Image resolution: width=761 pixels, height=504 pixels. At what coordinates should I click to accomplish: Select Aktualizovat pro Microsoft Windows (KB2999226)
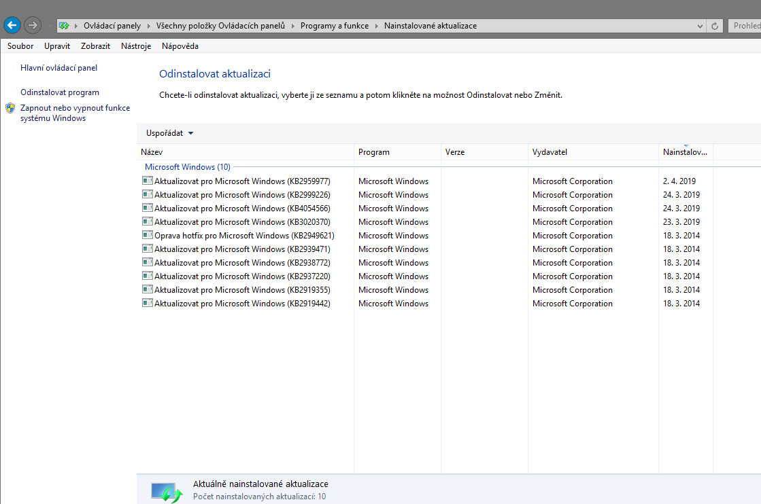point(242,194)
